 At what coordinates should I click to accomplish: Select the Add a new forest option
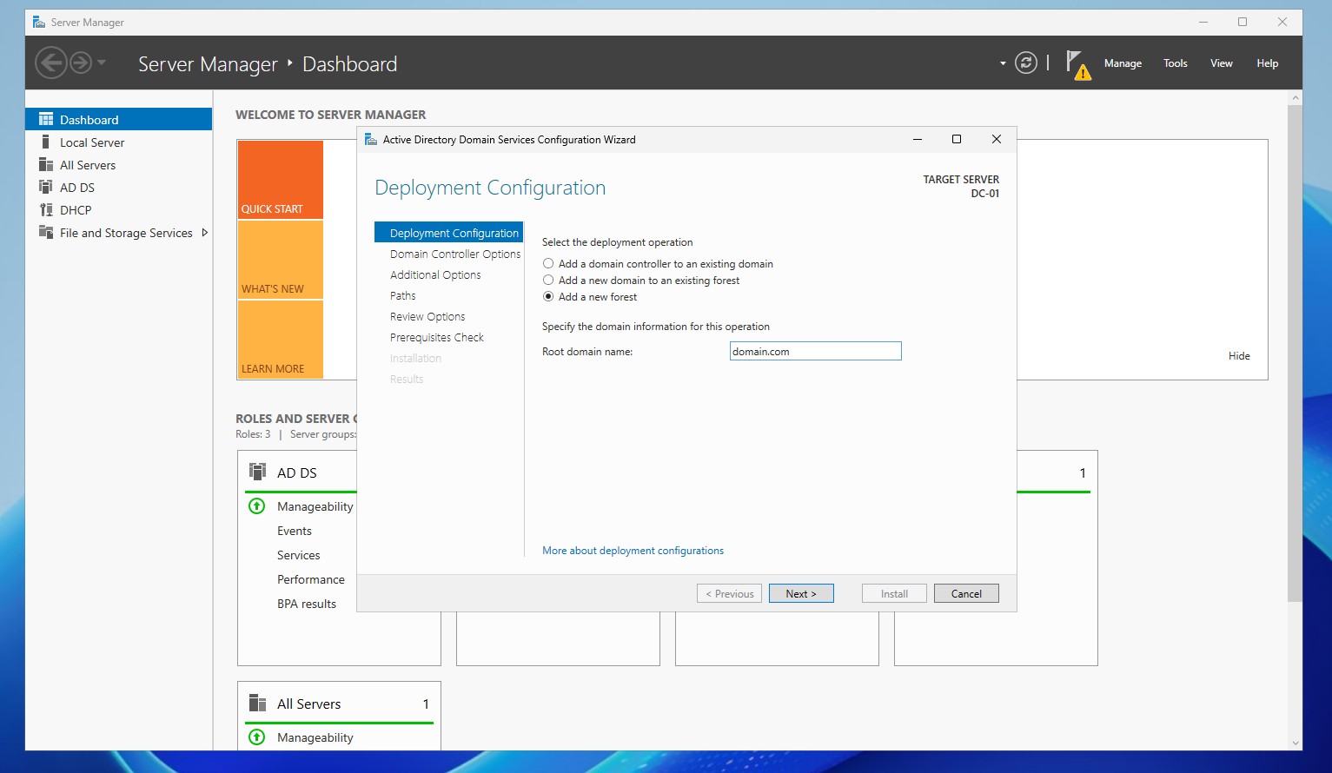[548, 296]
